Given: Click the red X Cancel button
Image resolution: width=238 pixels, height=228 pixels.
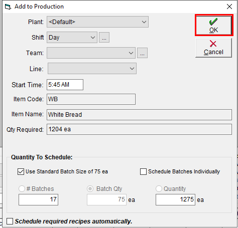Looking at the screenshot, I should click(213, 48).
